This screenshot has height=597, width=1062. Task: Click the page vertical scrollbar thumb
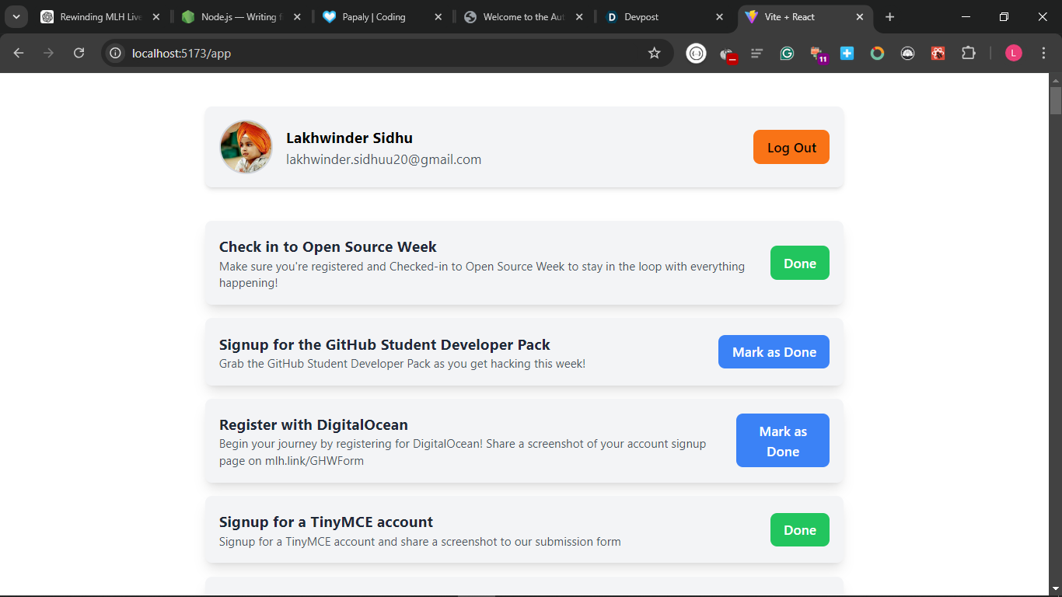pyautogui.click(x=1055, y=101)
